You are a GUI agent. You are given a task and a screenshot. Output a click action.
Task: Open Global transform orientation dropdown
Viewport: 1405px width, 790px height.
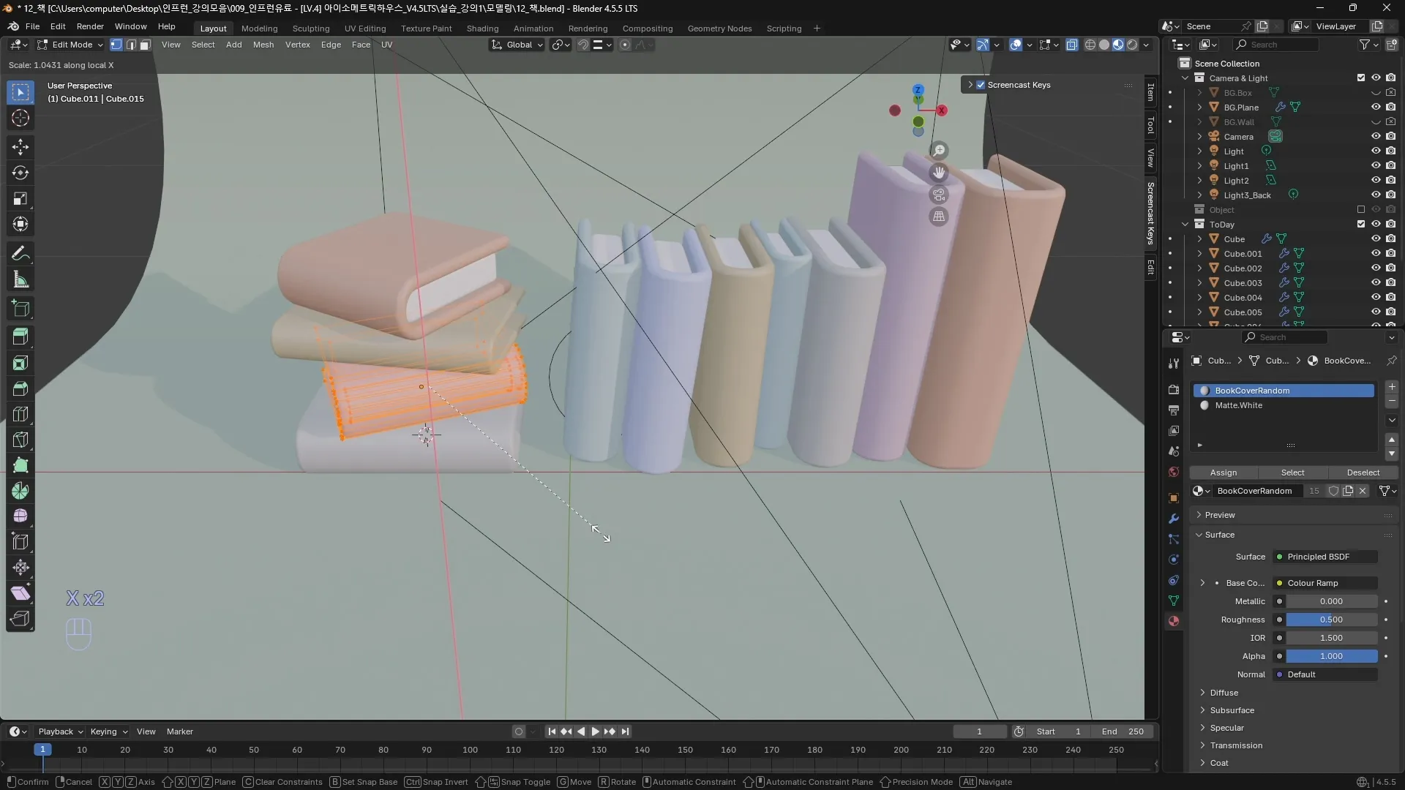pos(517,45)
